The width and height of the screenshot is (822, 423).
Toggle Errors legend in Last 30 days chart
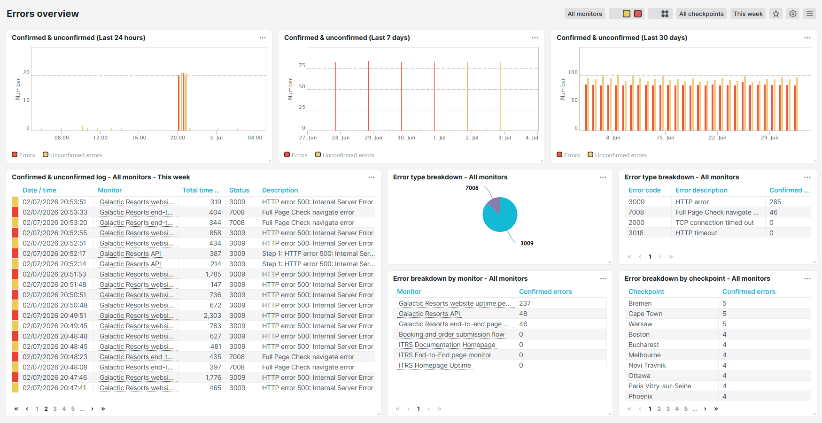coord(568,155)
